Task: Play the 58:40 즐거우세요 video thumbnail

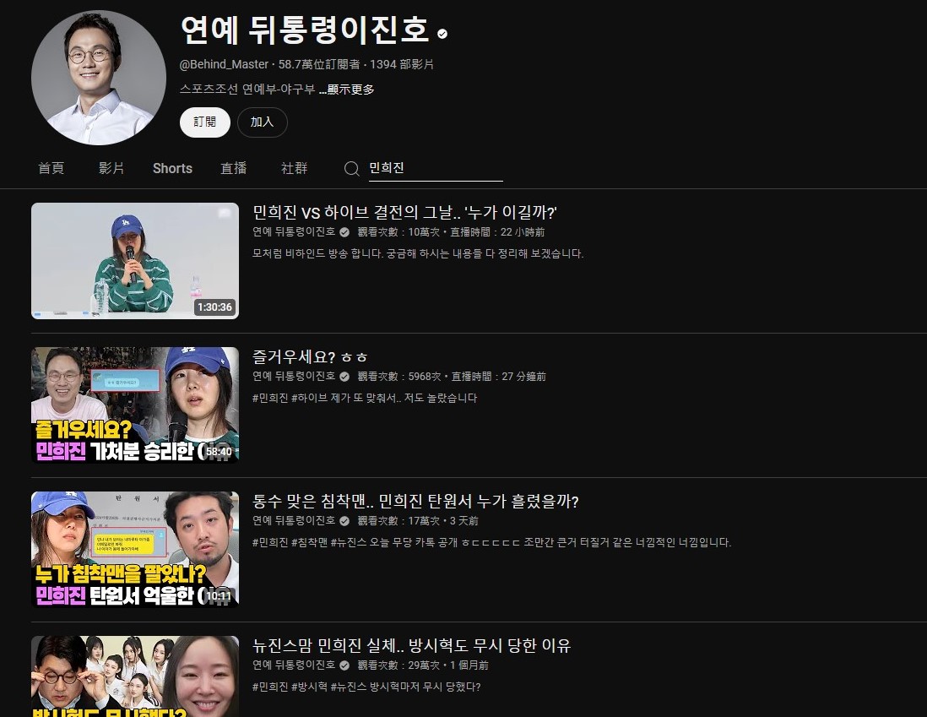Action: tap(135, 405)
